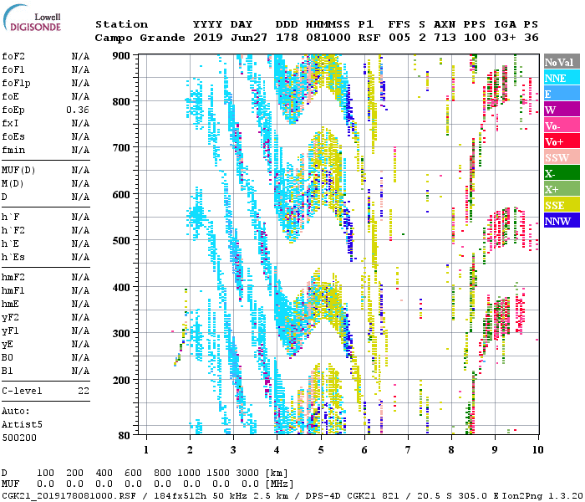Click the h`Es parameter label
The width and height of the screenshot is (585, 502).
(x=13, y=258)
